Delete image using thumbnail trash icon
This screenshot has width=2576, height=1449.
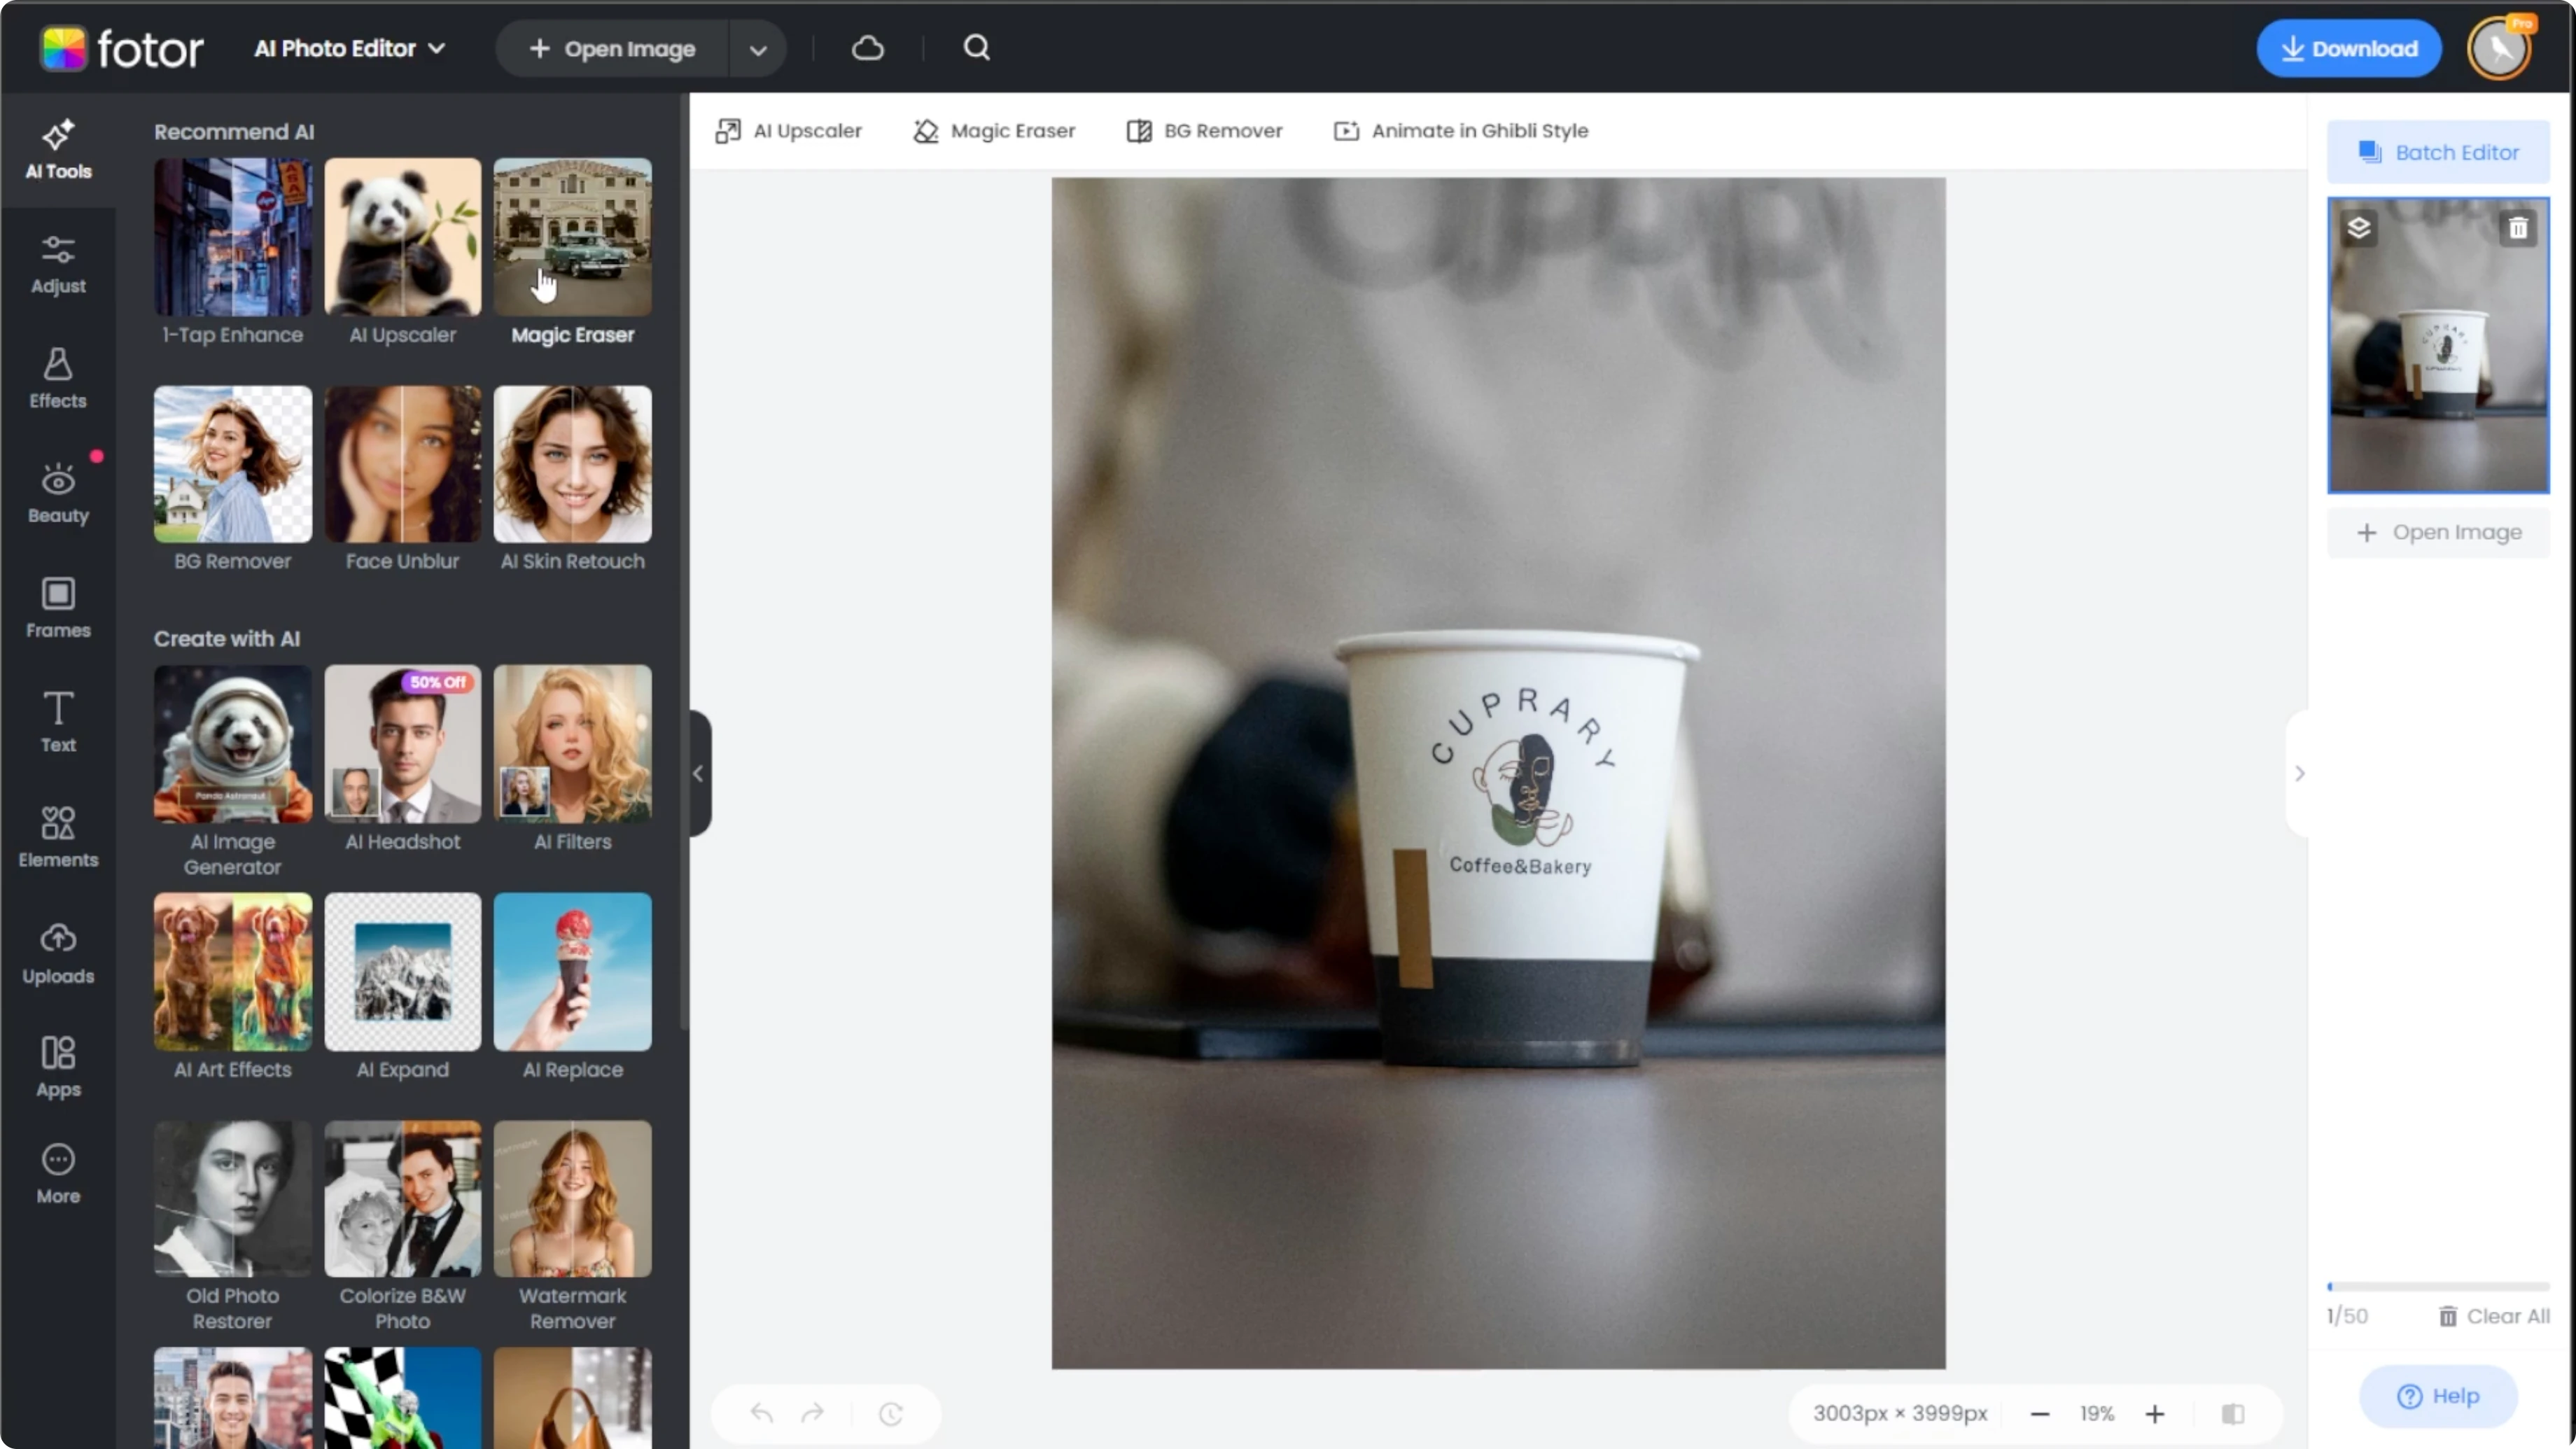point(2518,228)
